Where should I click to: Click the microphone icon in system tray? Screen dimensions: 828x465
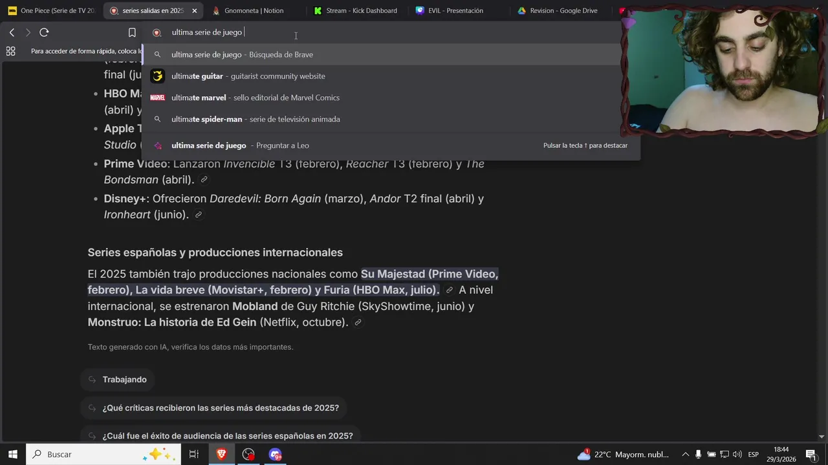point(699,454)
